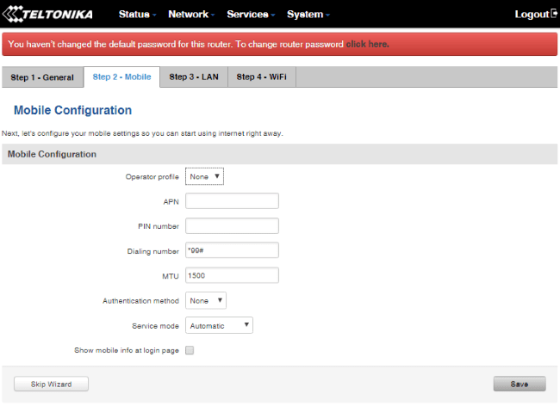The image size is (560, 406).
Task: Go to Step 3 - LAN tab
Action: point(194,77)
